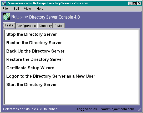Select Logon to the Directory Server as a New User

pos(51,76)
